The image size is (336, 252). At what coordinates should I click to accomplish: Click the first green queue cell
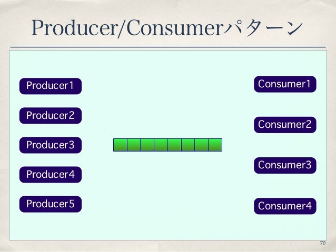[120, 145]
